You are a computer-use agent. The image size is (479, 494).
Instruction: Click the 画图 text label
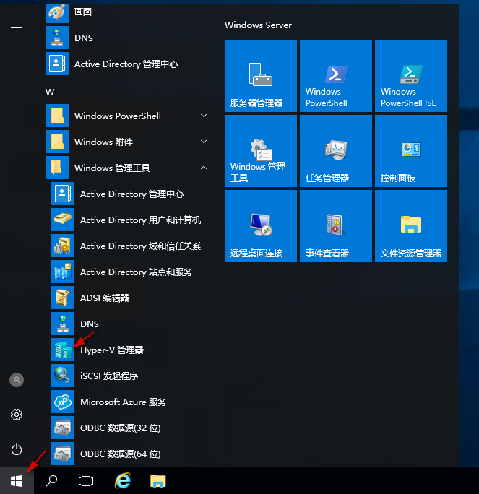(x=83, y=12)
